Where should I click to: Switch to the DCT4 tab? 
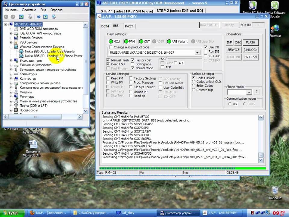pos(105,27)
